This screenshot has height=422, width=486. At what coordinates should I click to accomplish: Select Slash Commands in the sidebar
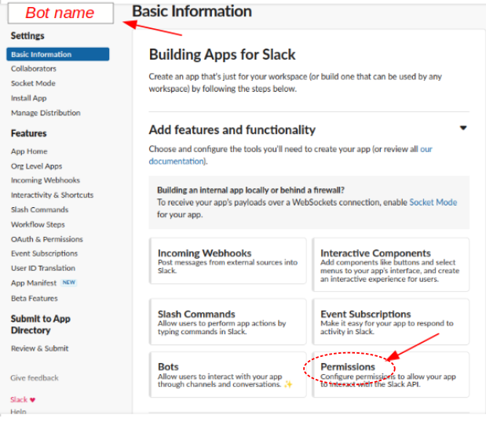pos(40,209)
